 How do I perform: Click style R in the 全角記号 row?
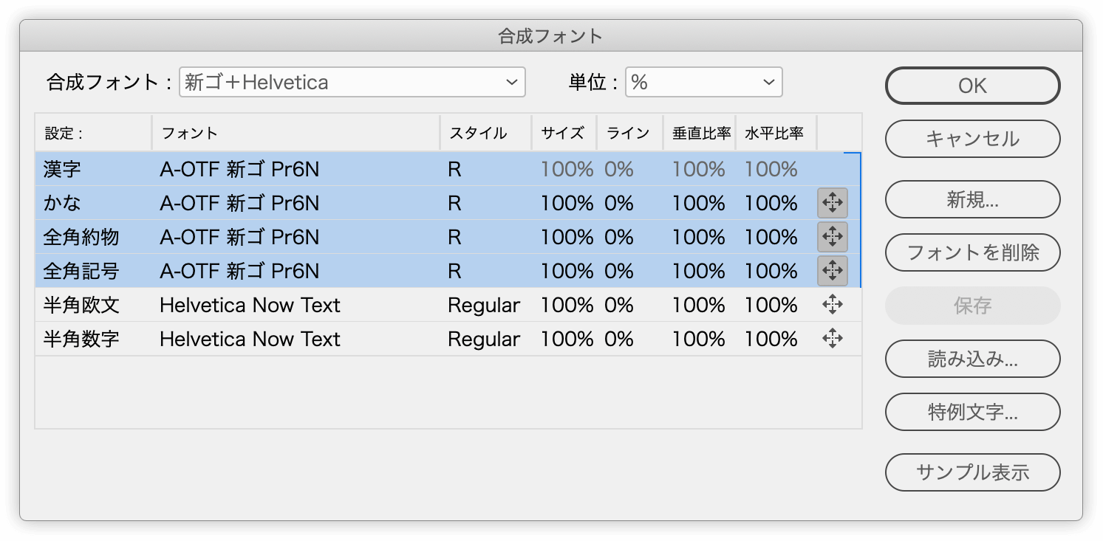(x=454, y=271)
